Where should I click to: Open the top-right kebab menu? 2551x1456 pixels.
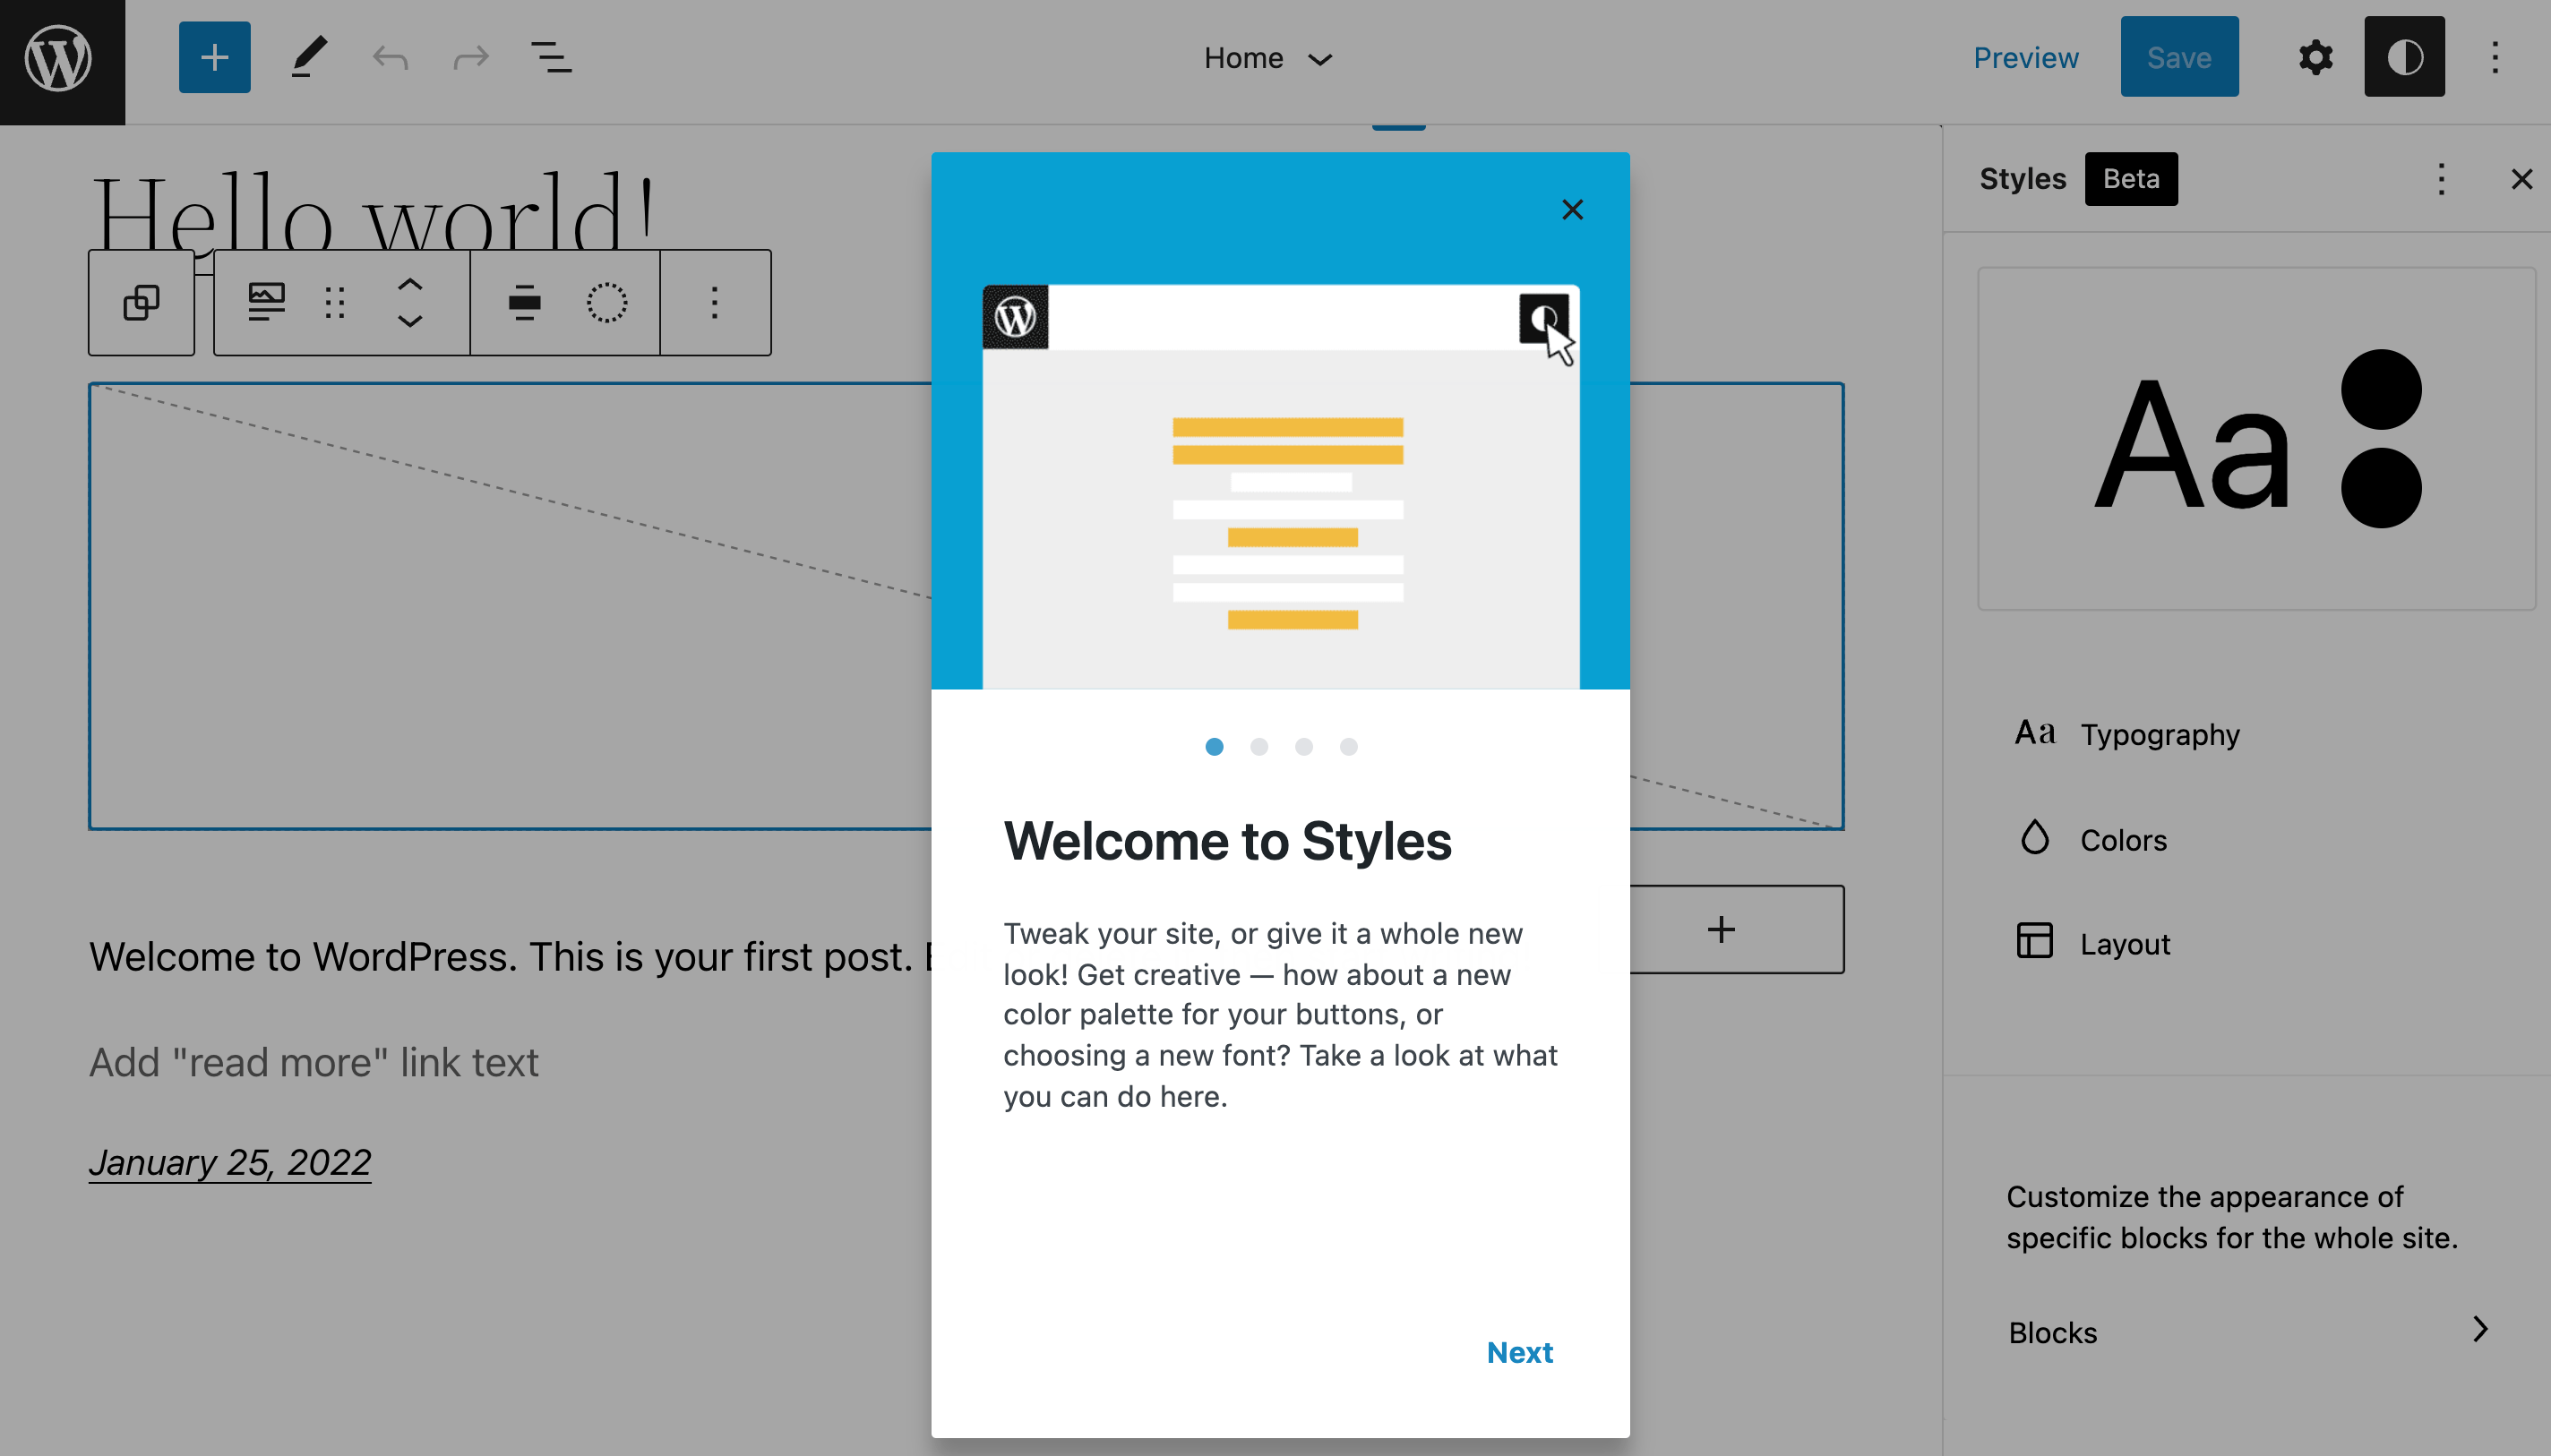click(x=2495, y=56)
